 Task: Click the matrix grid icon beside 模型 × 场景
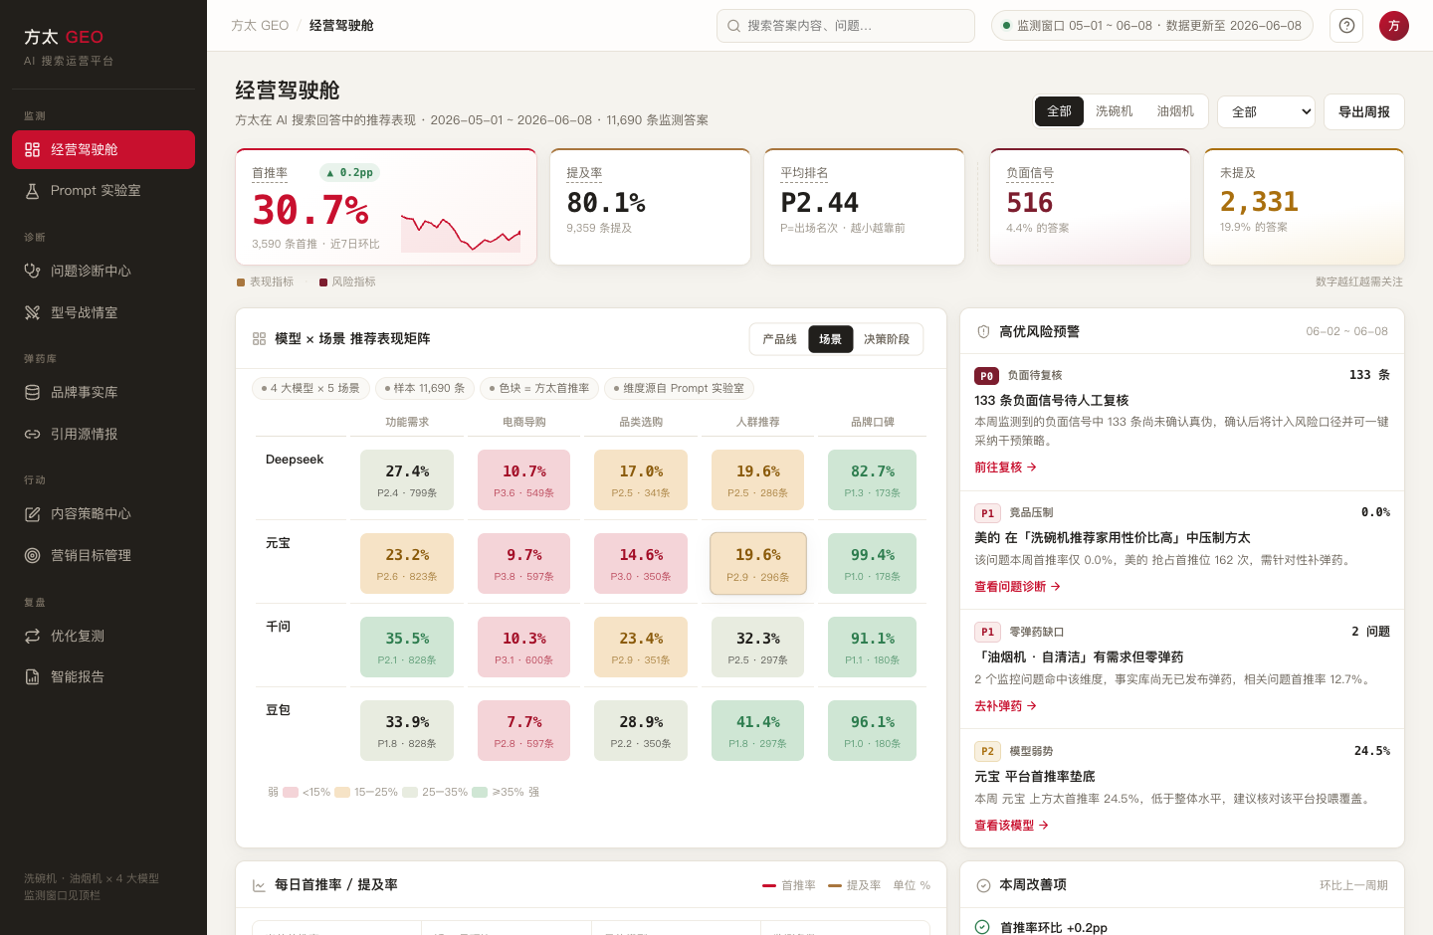tap(259, 339)
